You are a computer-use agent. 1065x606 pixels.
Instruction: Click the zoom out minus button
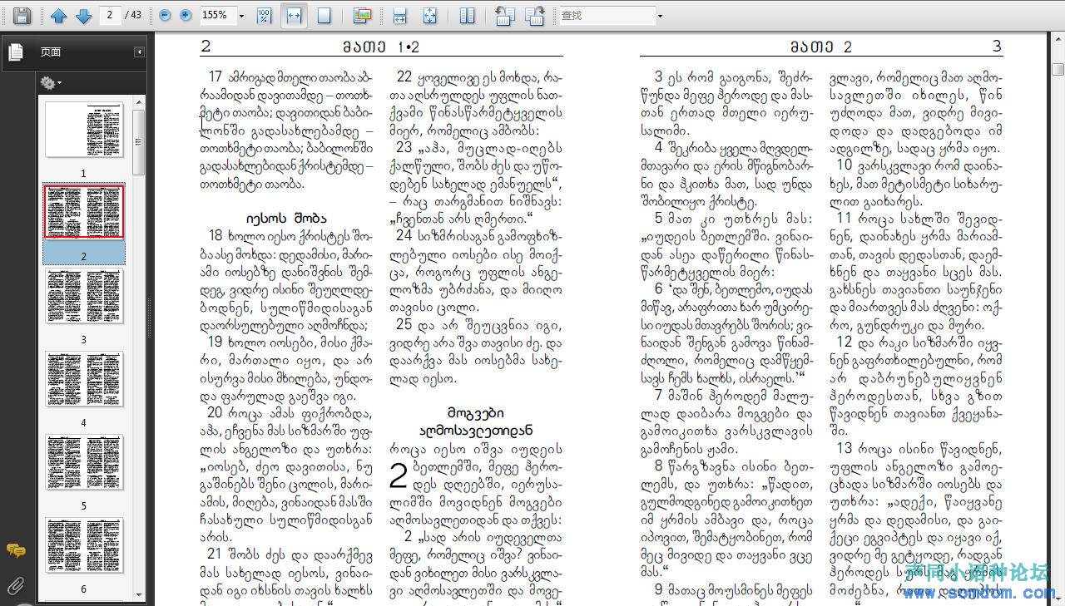[165, 15]
